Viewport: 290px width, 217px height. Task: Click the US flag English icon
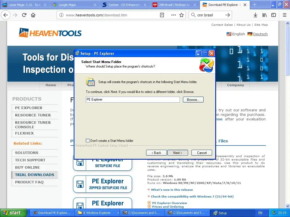(x=229, y=34)
